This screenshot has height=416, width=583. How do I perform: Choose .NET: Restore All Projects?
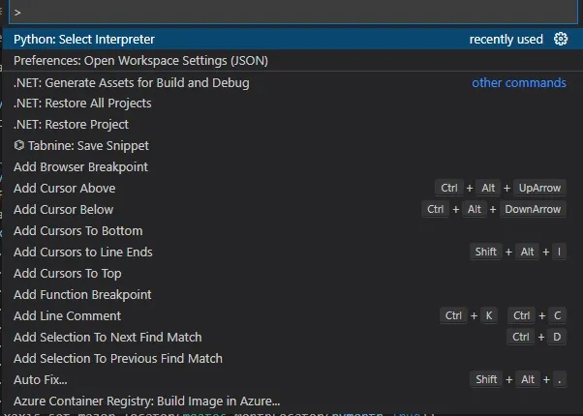point(82,104)
